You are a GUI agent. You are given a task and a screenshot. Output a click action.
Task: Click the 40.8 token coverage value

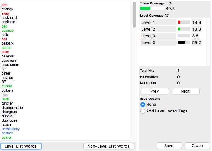(170, 9)
